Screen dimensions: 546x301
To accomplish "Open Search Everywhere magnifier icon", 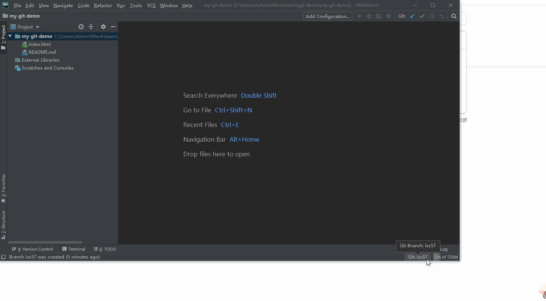I will tap(454, 16).
